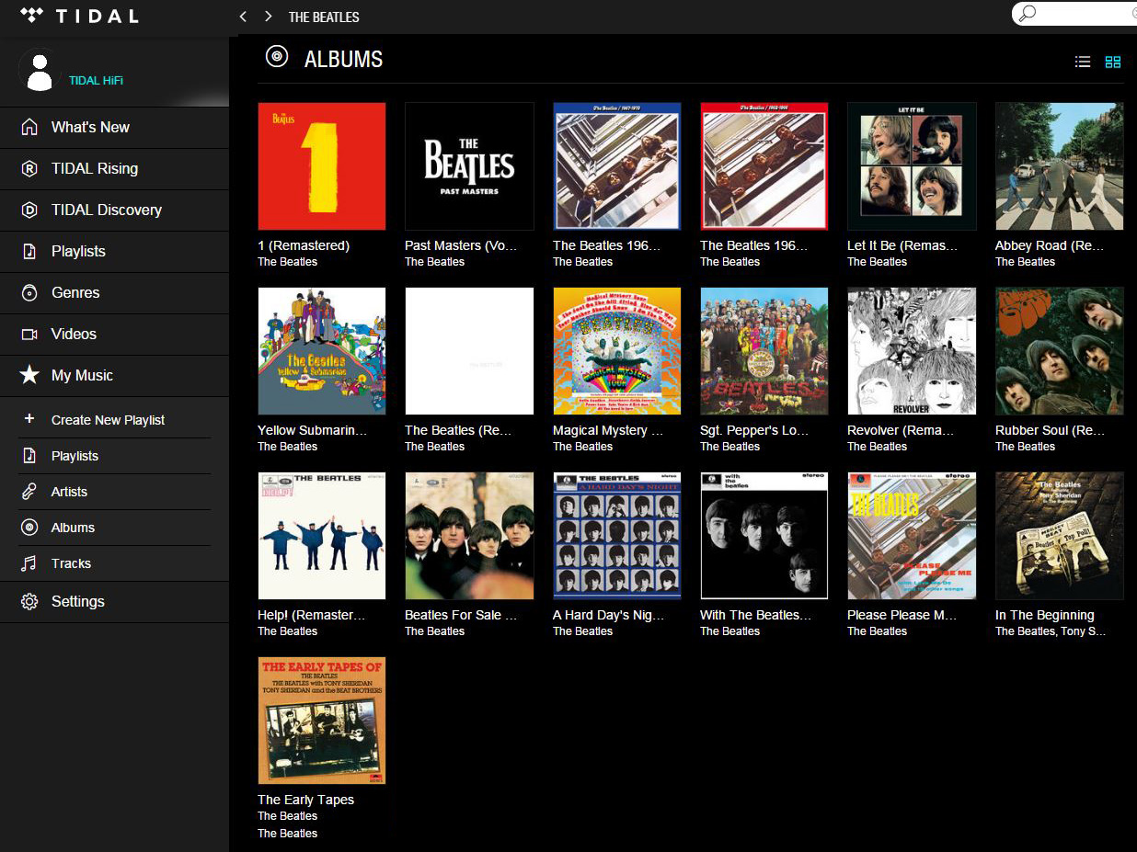This screenshot has height=852, width=1137.
Task: Click The Beatles artist link under Revolver
Action: coord(877,447)
